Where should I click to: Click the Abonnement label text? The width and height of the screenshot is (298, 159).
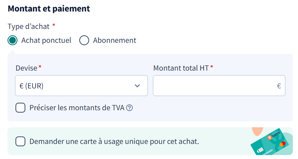115,40
